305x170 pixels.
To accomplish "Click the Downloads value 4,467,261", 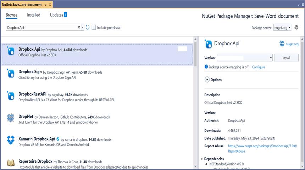I will coord(234,131).
